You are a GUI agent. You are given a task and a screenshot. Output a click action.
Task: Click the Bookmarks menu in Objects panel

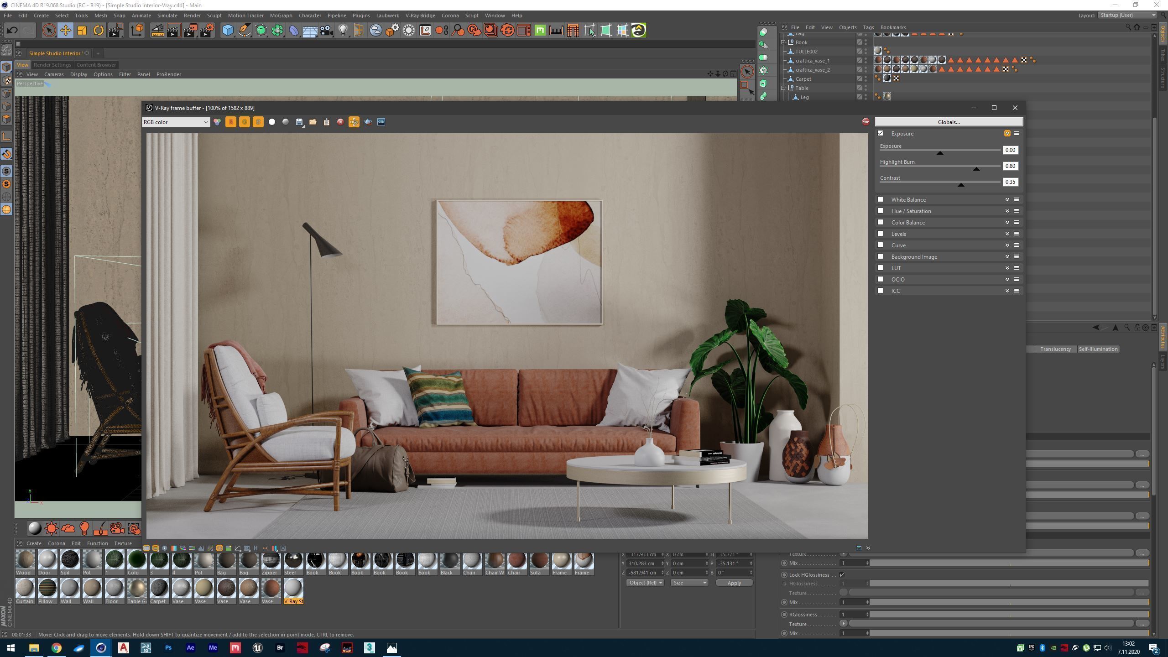click(893, 27)
